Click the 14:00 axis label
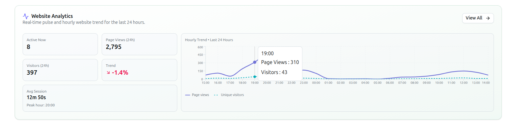The image size is (508, 123). click(486, 83)
